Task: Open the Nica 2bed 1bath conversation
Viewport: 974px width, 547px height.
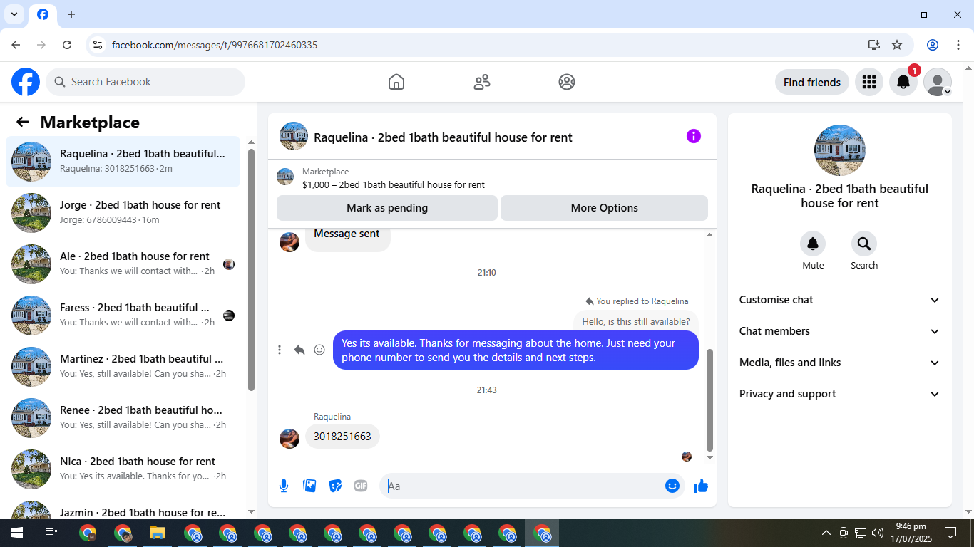Action: pyautogui.click(x=123, y=469)
